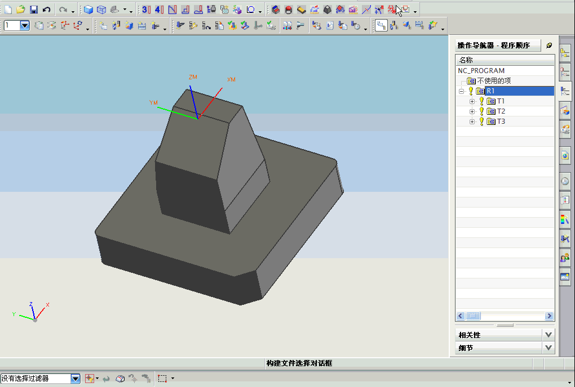Select the T2 program folder

501,111
